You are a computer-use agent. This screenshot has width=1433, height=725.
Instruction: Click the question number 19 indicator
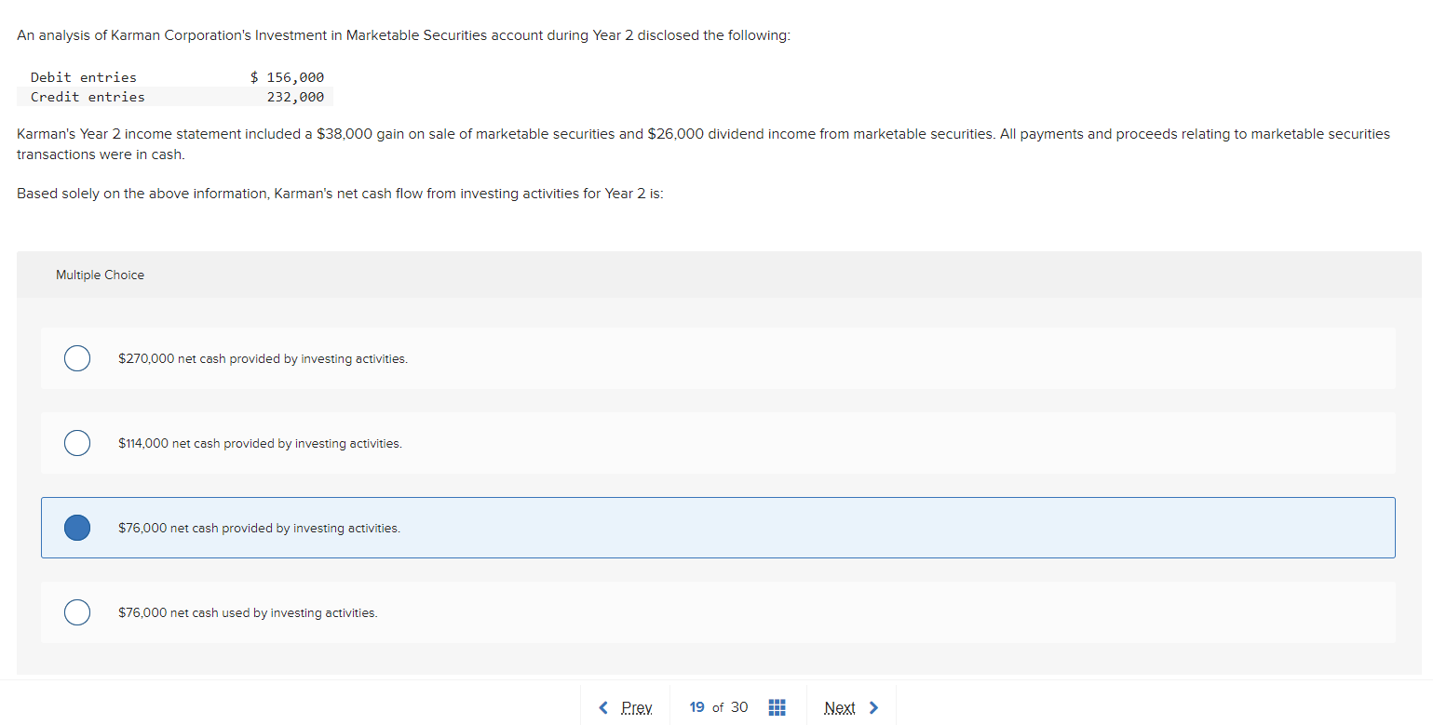pos(696,707)
